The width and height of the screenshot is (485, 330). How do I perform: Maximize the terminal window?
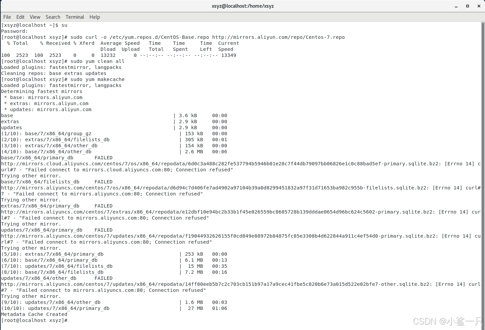468,6
